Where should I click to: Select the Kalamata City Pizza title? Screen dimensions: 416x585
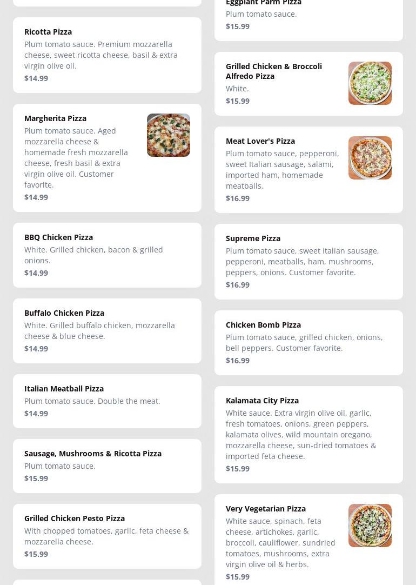262,401
